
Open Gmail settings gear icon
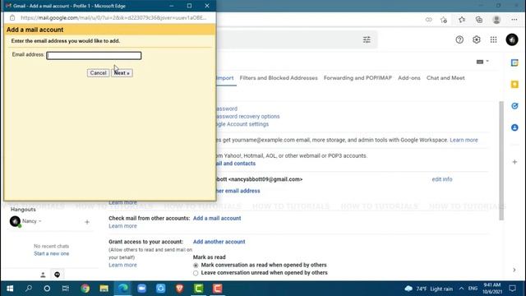[x=477, y=39]
